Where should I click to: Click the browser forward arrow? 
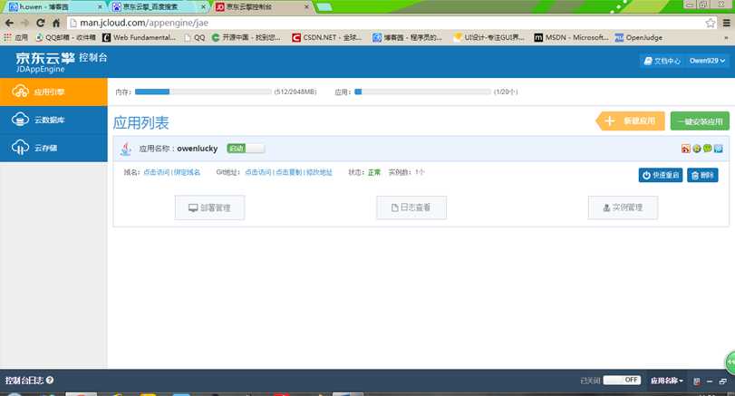pos(24,23)
